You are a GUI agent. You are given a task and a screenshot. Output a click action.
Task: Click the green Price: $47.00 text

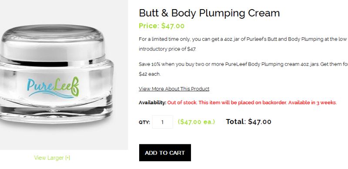tap(161, 26)
